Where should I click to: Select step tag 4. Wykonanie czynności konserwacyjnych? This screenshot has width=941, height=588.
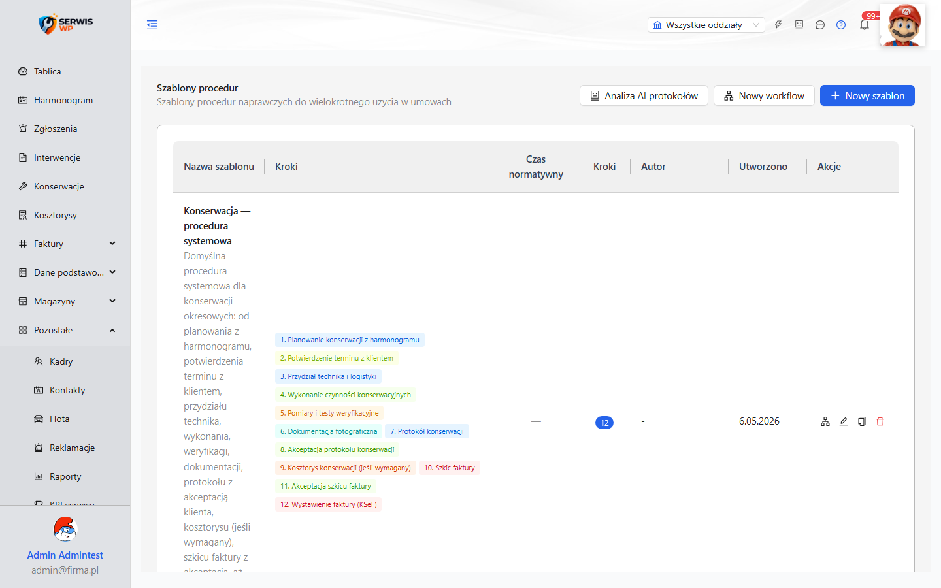click(346, 395)
